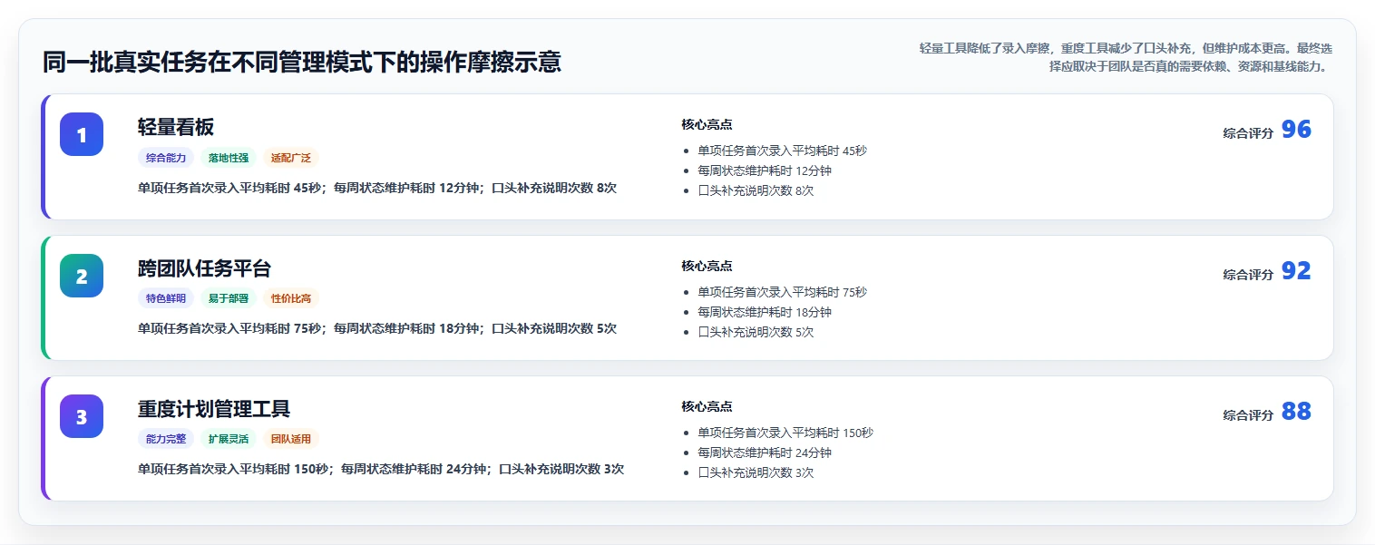
Task: Click the bullet 口头补充说明次数 3次
Action: [x=756, y=472]
